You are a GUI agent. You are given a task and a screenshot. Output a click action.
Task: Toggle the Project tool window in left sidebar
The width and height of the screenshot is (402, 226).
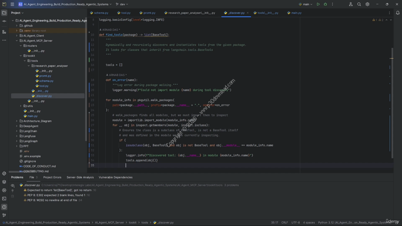pos(4,13)
